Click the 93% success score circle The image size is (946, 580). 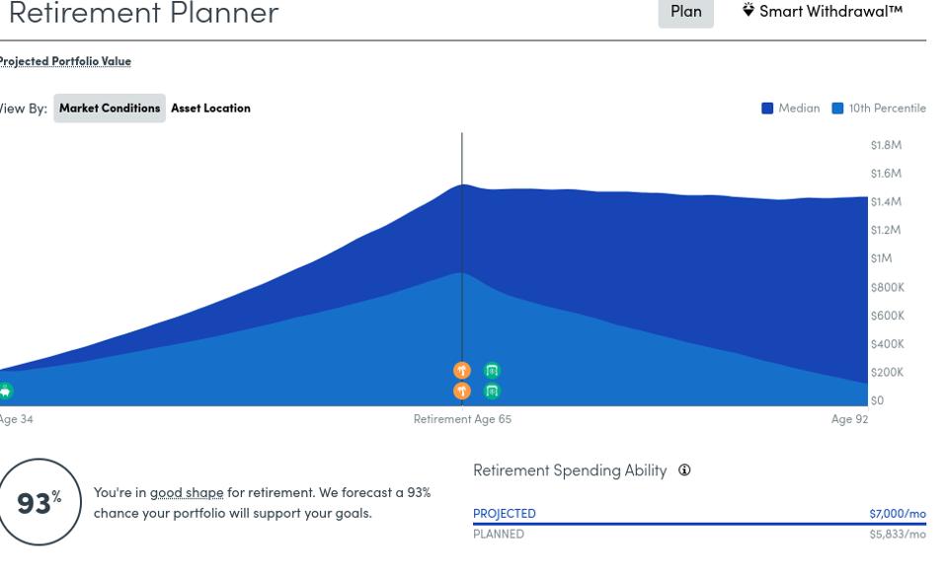(x=38, y=502)
